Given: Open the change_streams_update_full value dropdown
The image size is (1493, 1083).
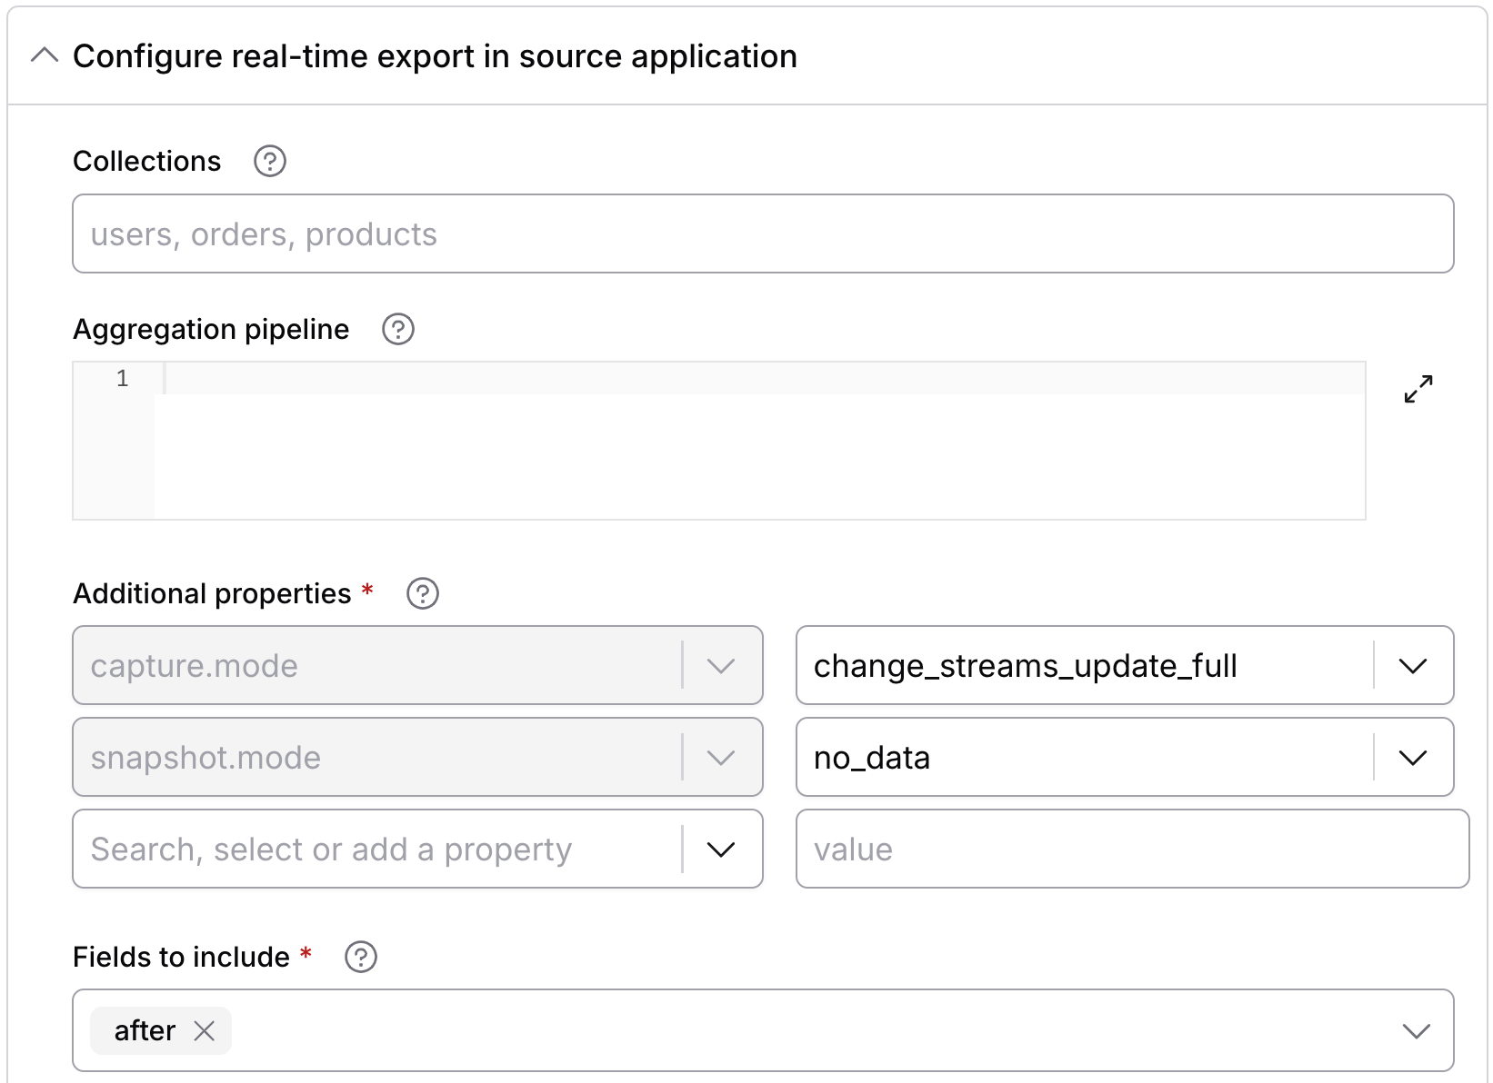Looking at the screenshot, I should [1413, 666].
